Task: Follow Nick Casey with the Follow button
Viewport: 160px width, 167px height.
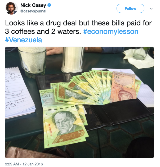Action: tap(130, 8)
